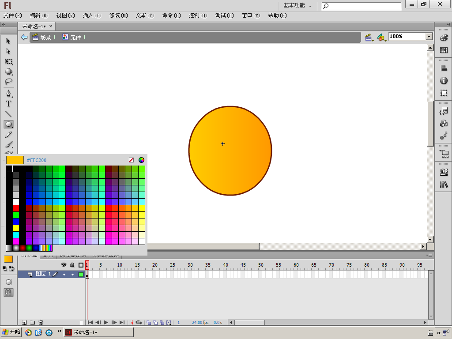Viewport: 452px width, 339px height.
Task: Open the 插入 menu
Action: click(x=92, y=15)
